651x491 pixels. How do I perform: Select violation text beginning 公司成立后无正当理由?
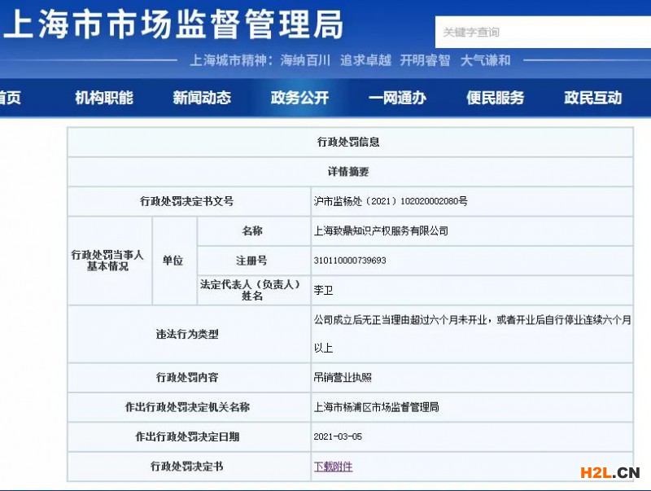point(473,334)
